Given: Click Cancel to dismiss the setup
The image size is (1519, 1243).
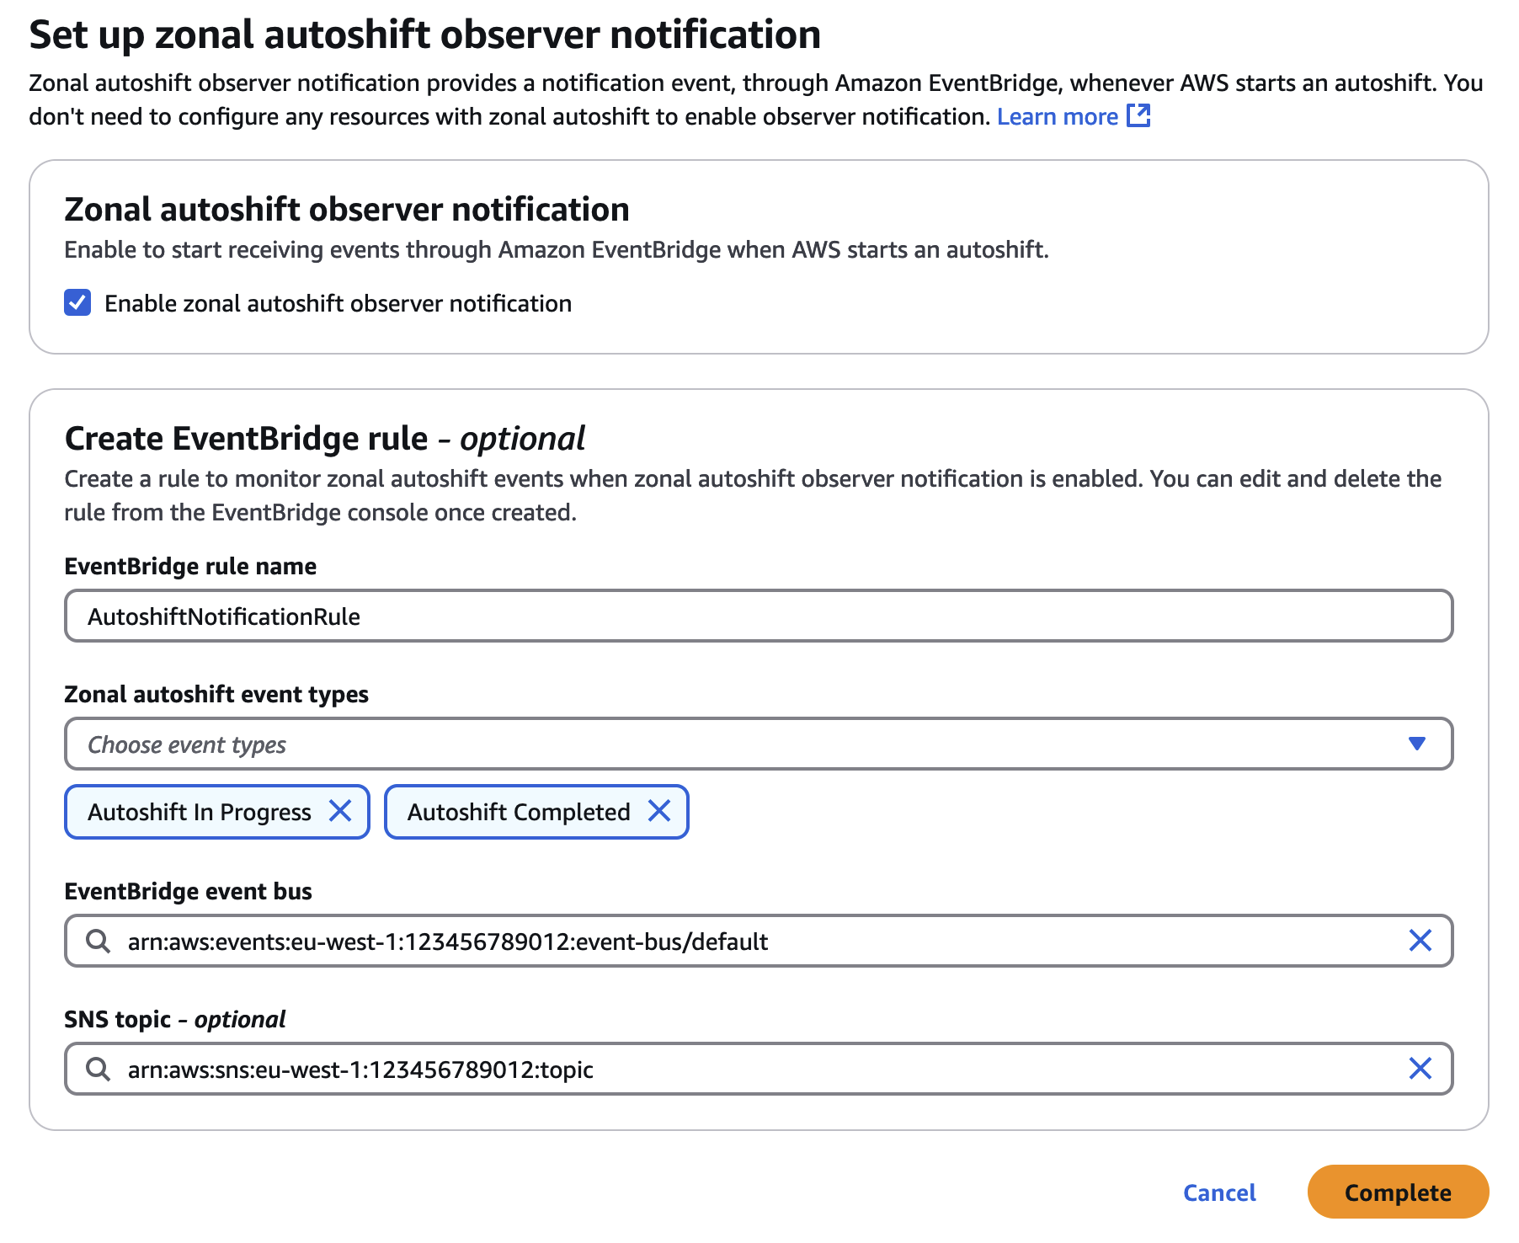Looking at the screenshot, I should [1219, 1192].
